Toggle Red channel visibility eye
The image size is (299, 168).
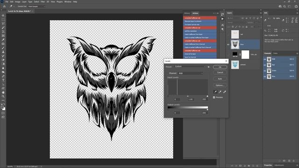[x=265, y=65]
